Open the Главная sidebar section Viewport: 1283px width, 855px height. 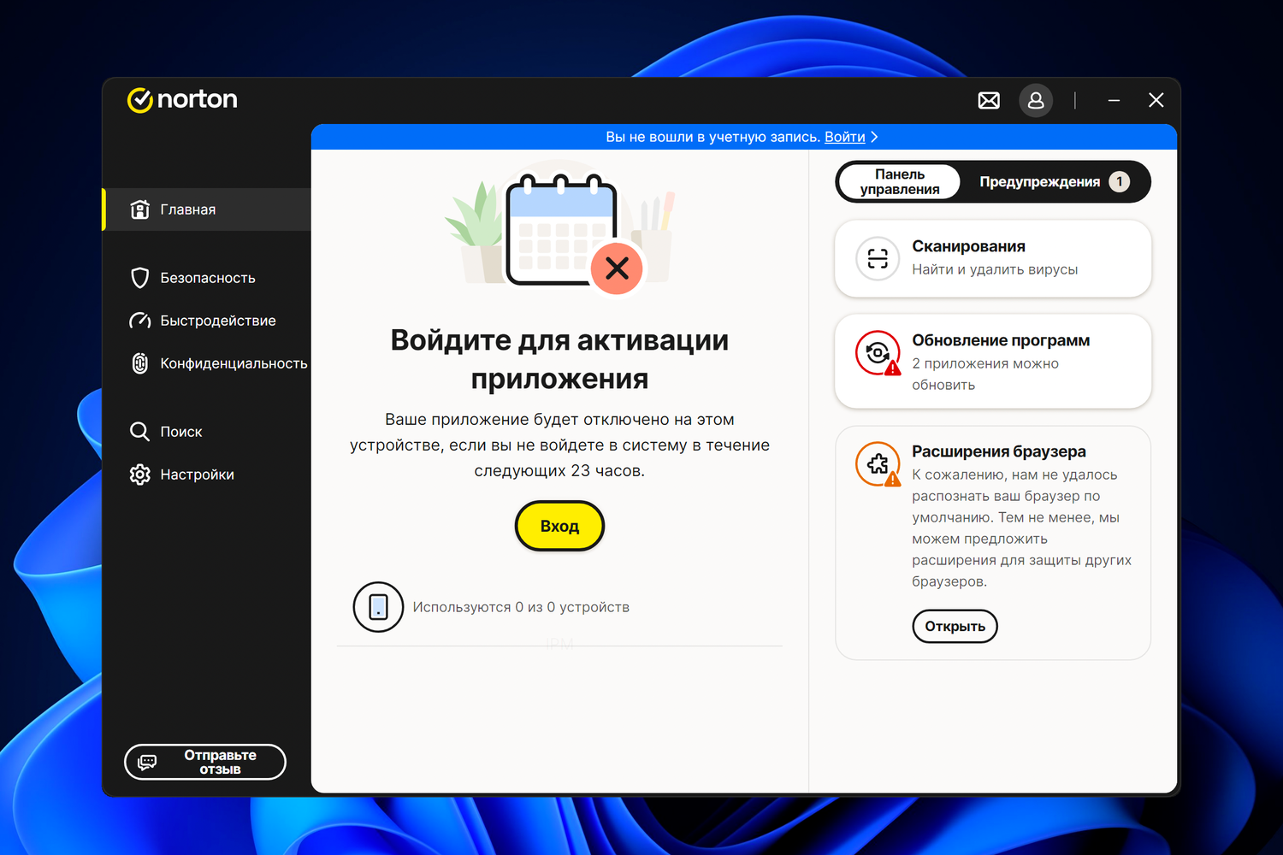point(207,209)
